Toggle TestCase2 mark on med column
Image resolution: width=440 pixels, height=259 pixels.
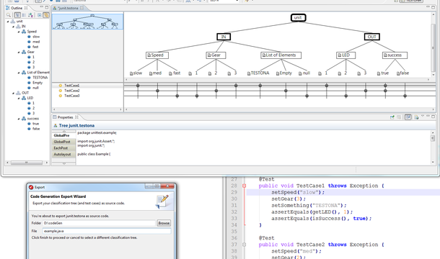(157, 91)
